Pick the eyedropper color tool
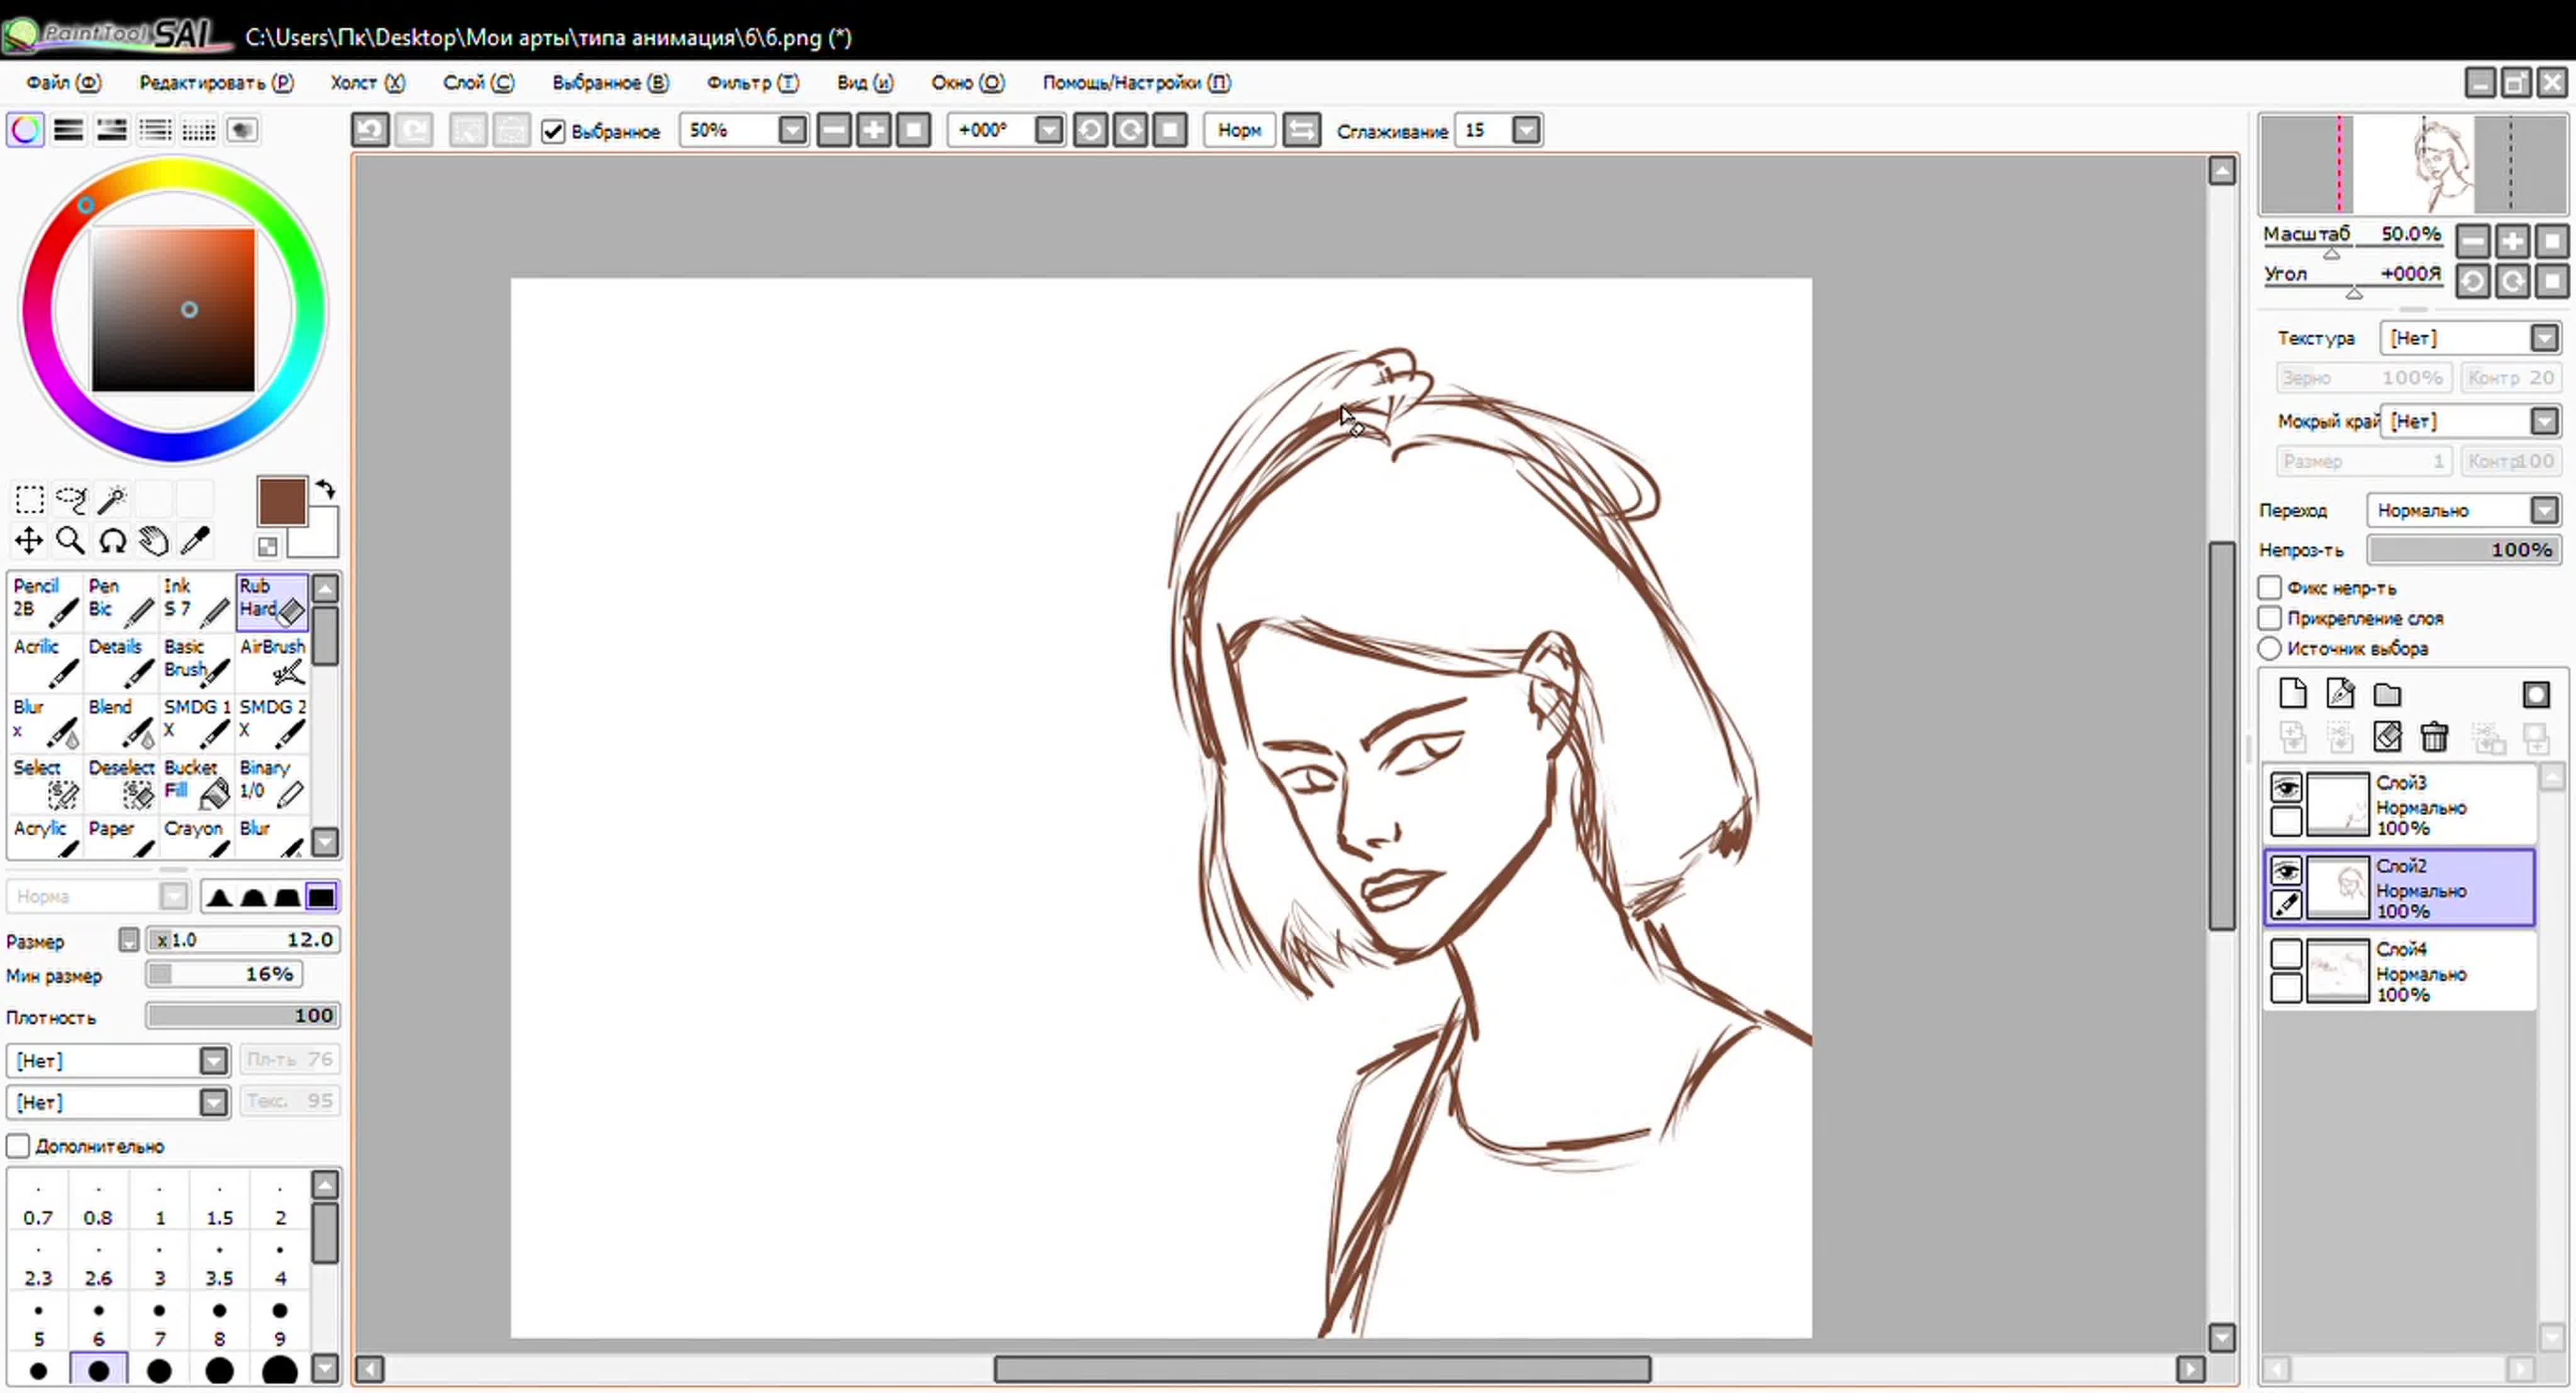Viewport: 2576px width, 1393px height. coord(195,541)
